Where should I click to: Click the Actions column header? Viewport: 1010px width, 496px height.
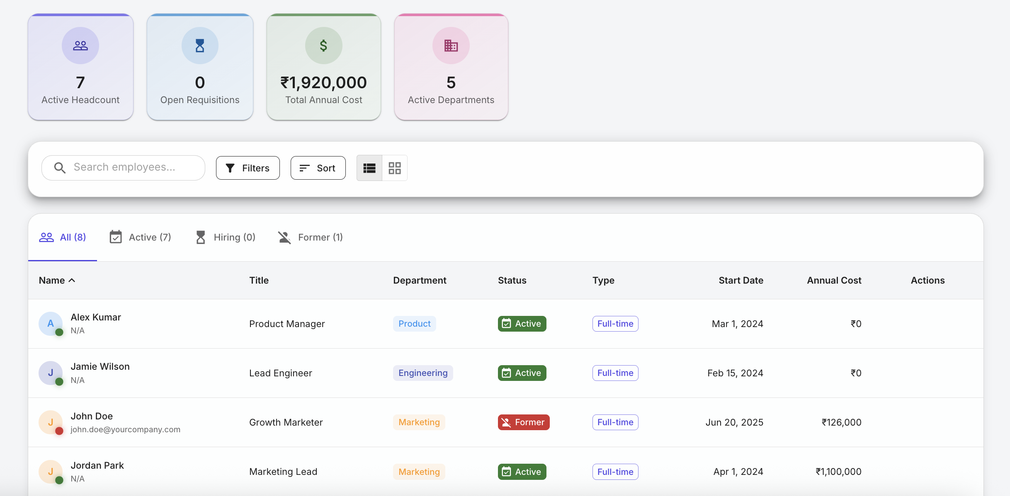(928, 280)
